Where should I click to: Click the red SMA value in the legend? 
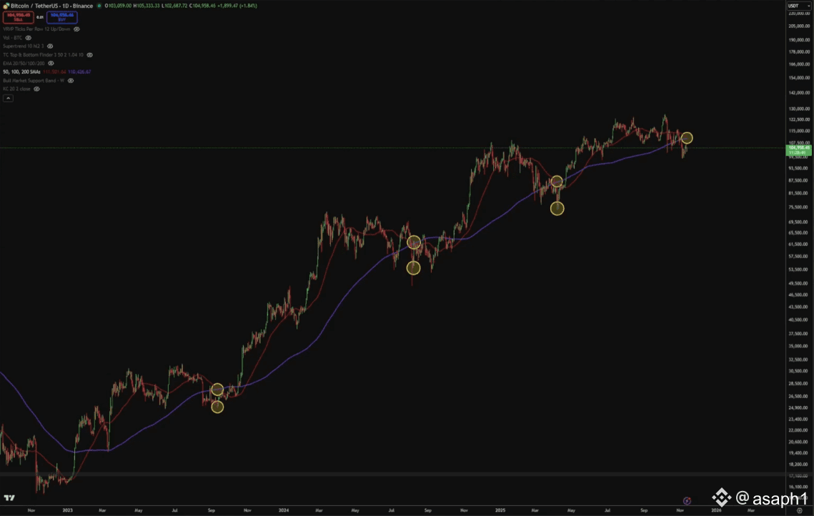(54, 71)
